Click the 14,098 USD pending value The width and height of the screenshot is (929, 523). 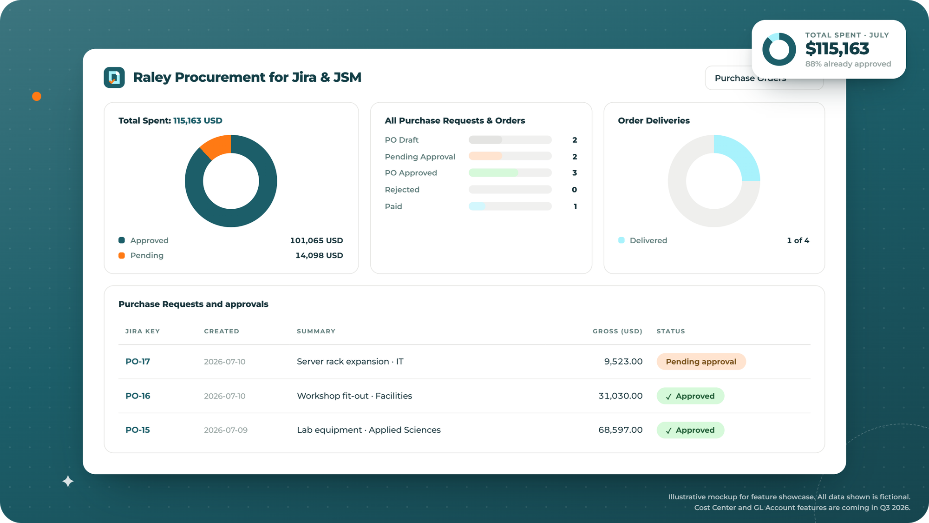coord(319,256)
